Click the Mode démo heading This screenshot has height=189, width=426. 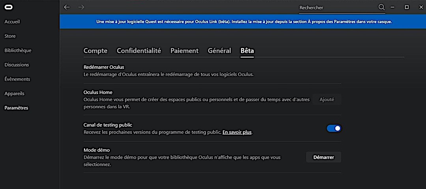[97, 150]
